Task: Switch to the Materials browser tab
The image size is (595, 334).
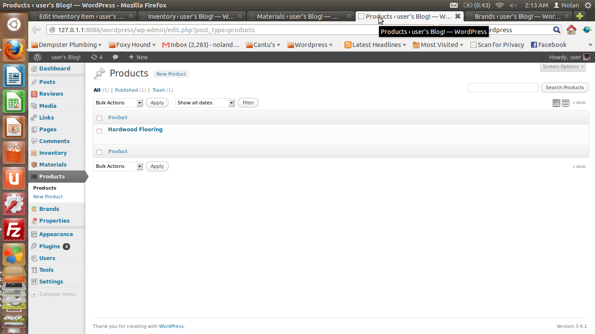Action: 300,17
